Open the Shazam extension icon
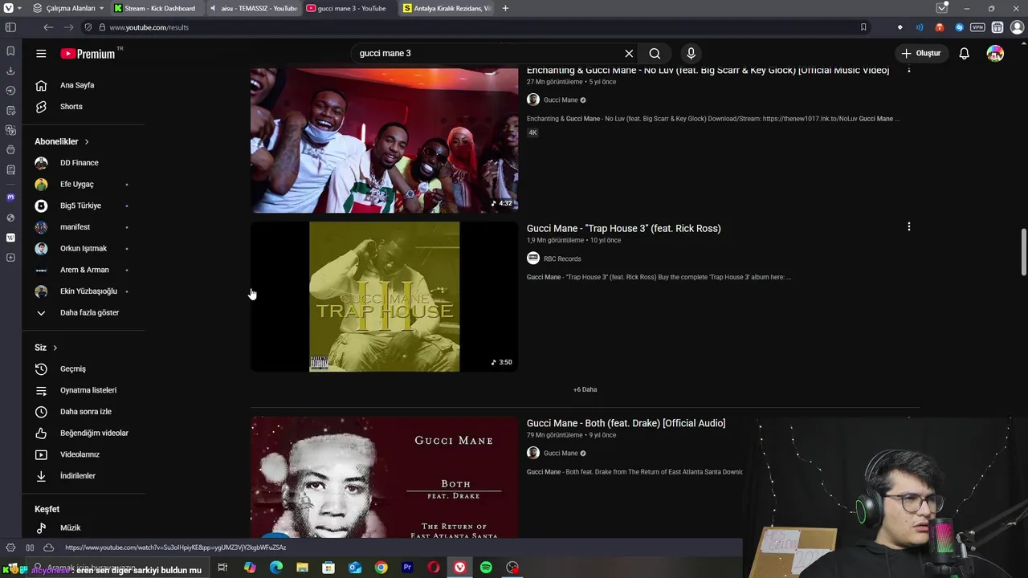Screen dimensions: 1028x578 pos(959,27)
